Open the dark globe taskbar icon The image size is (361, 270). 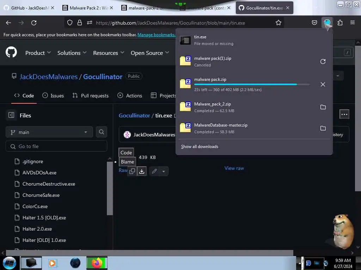point(75,263)
